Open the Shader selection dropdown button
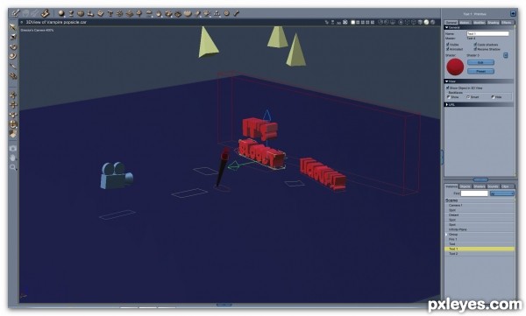The height and width of the screenshot is (316, 526). [506, 55]
